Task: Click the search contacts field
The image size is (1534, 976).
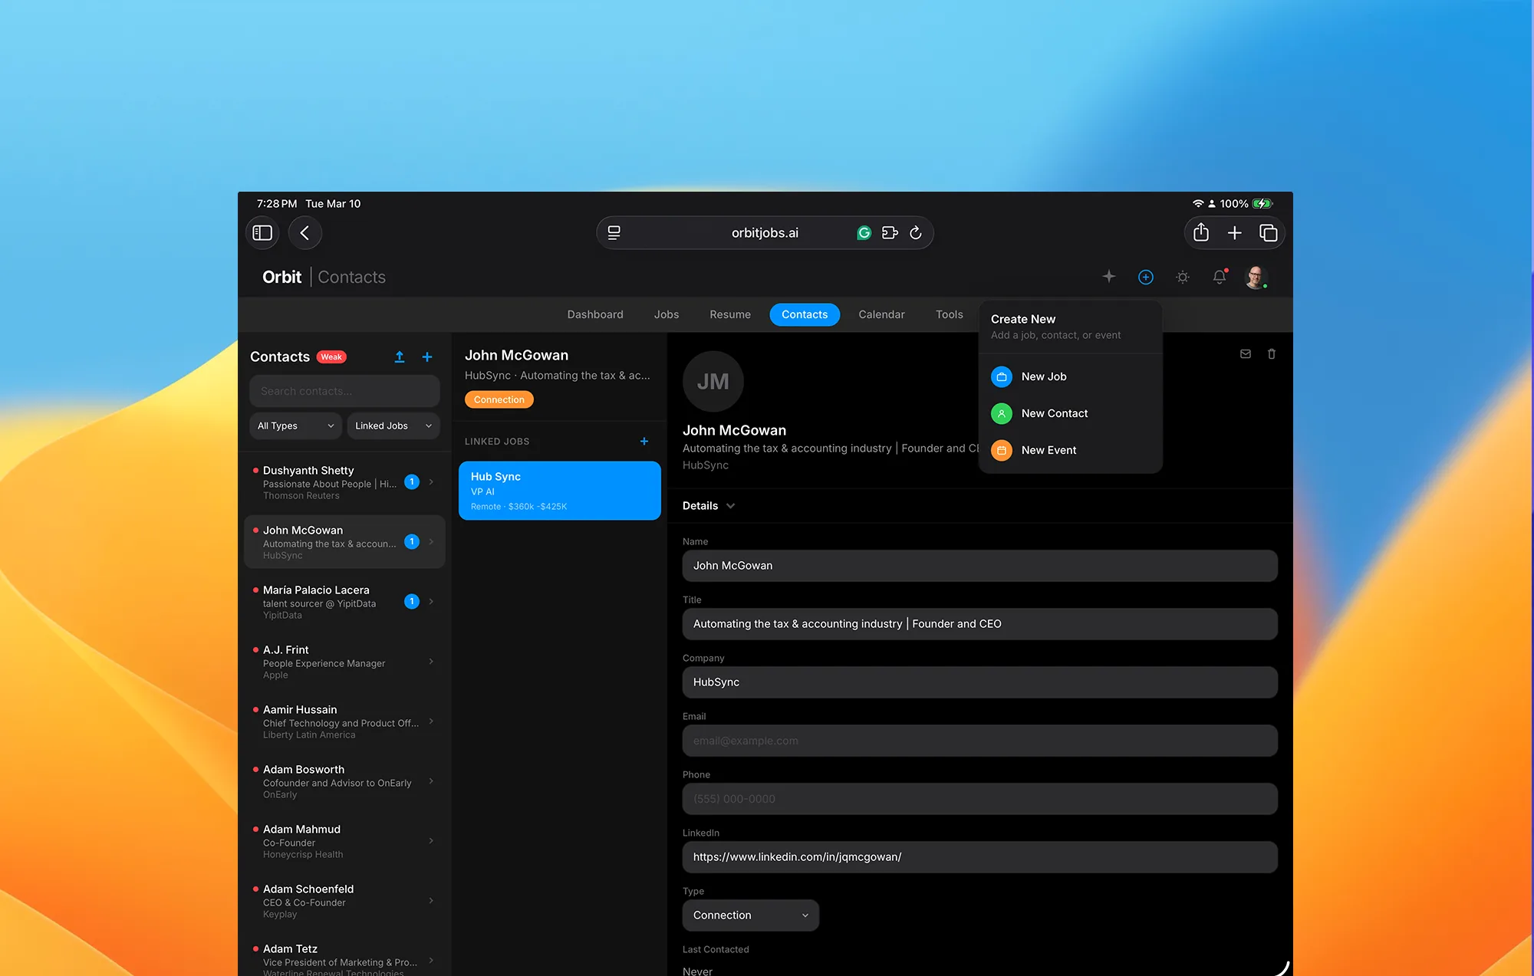Action: click(344, 391)
